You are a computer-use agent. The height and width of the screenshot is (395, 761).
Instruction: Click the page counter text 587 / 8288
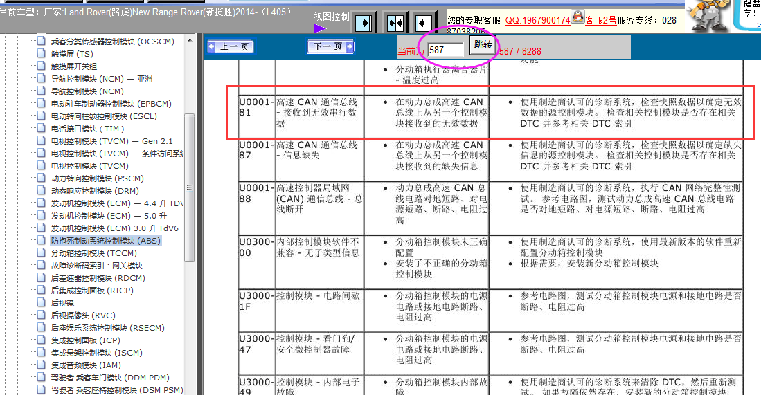point(520,51)
